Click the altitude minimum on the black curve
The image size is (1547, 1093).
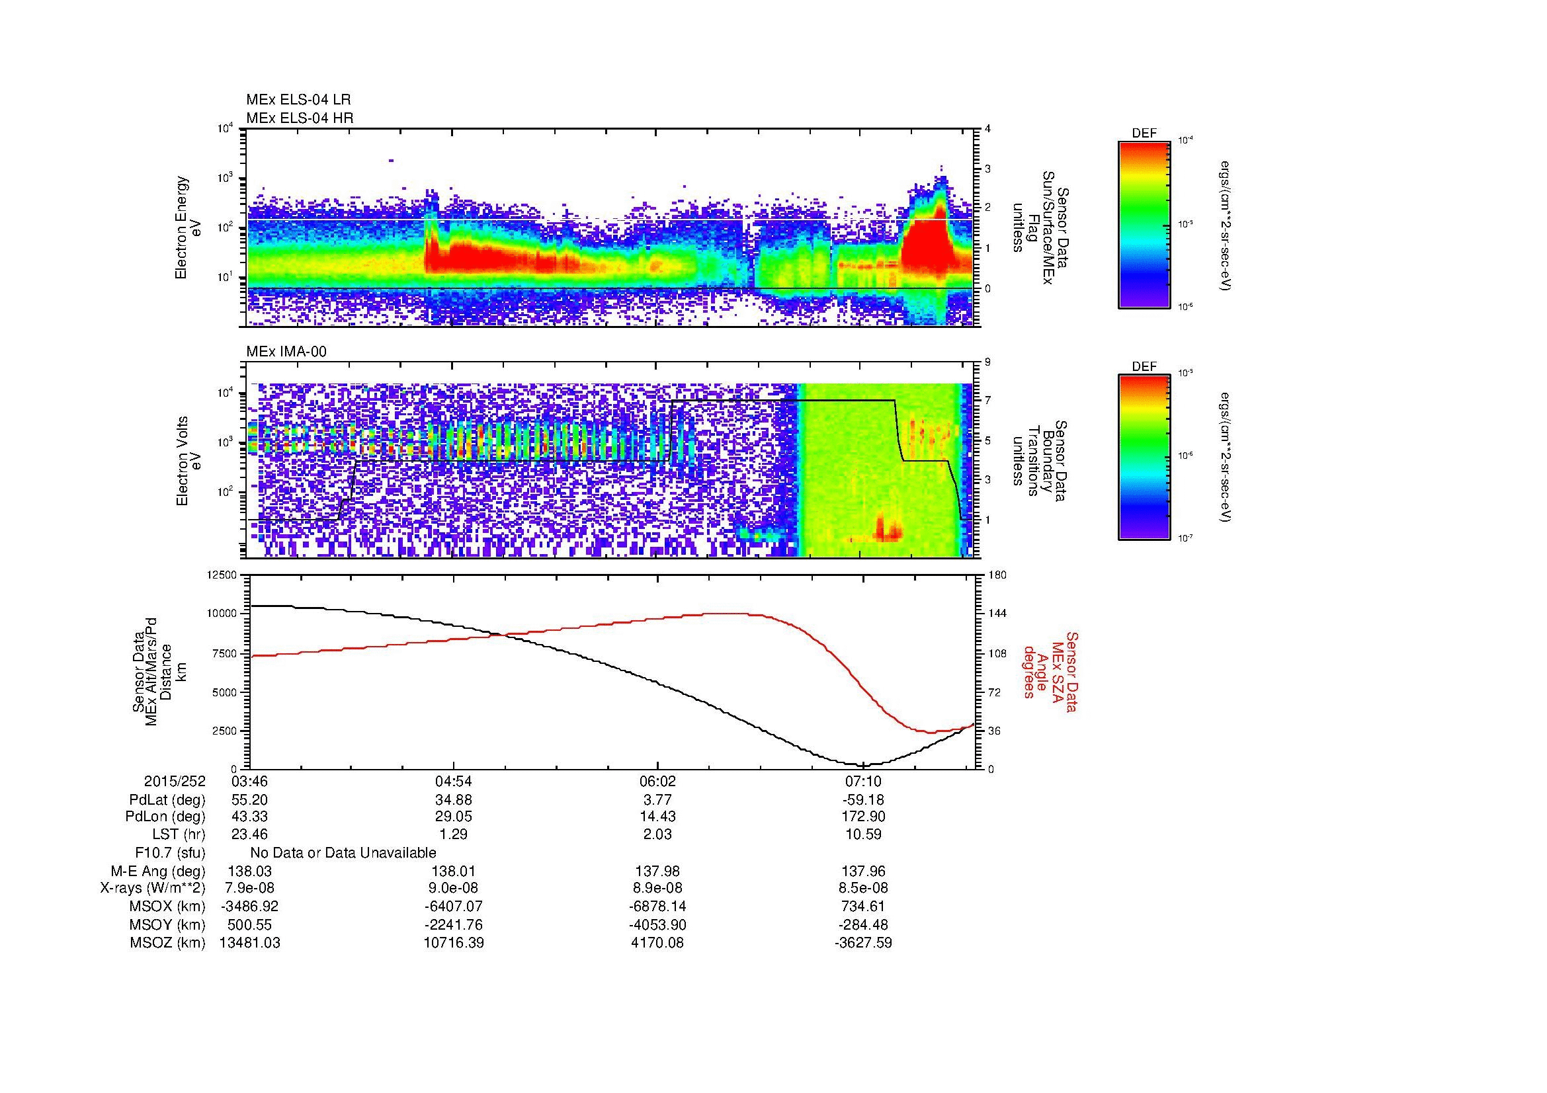(x=864, y=764)
